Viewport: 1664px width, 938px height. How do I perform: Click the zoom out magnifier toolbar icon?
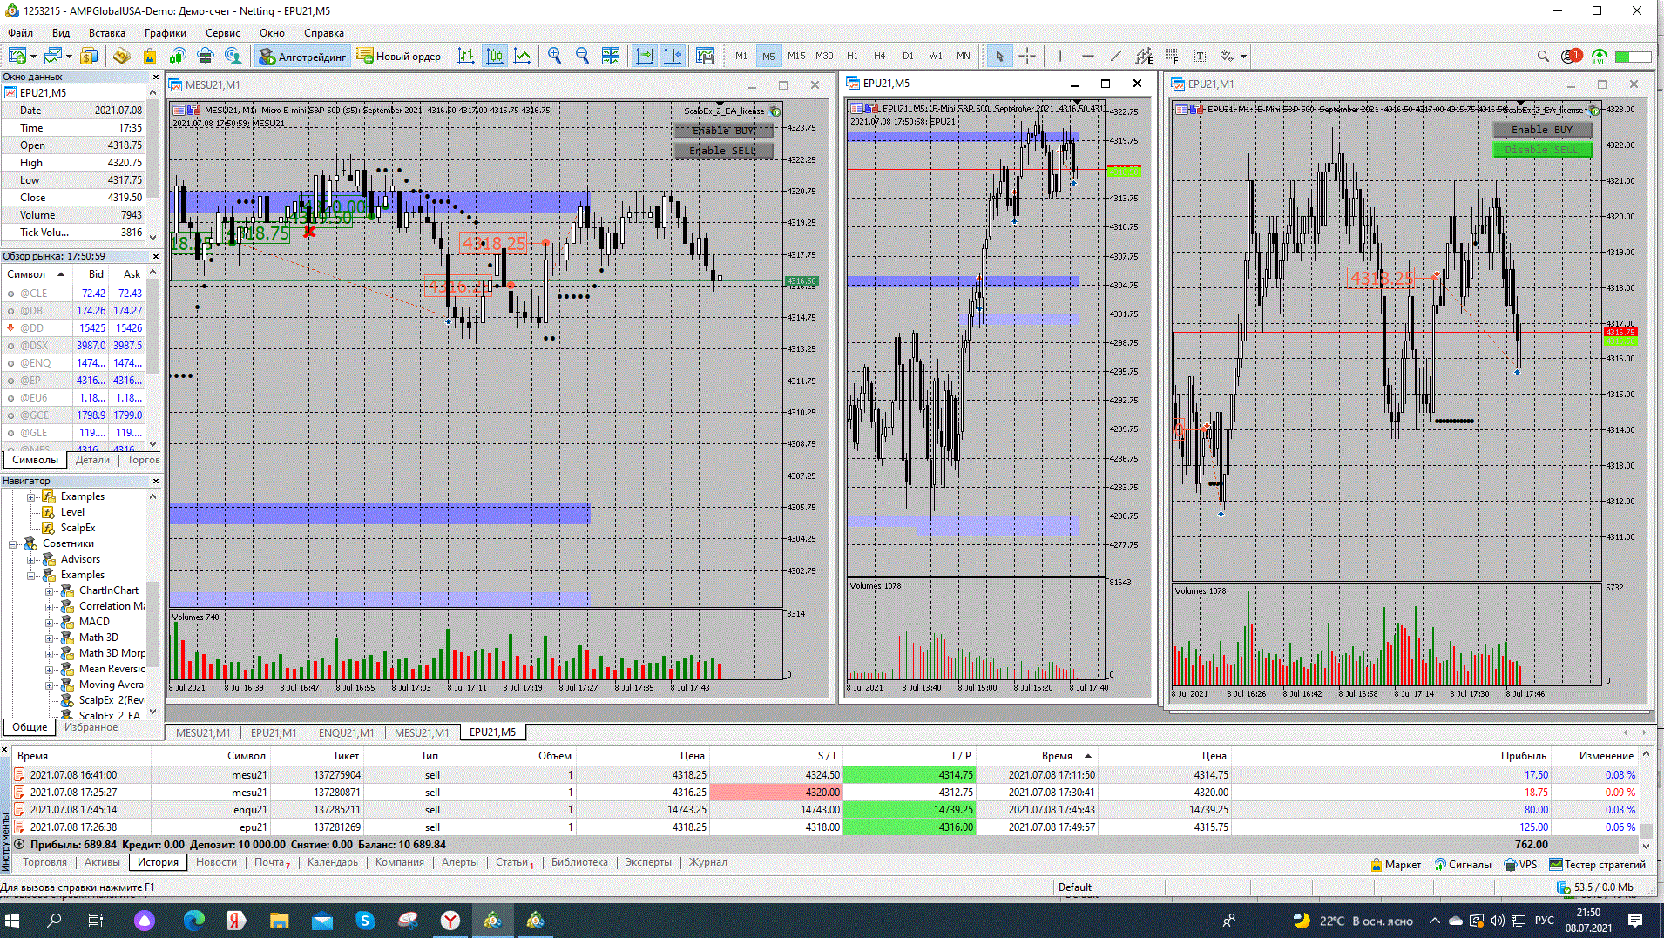(x=582, y=56)
